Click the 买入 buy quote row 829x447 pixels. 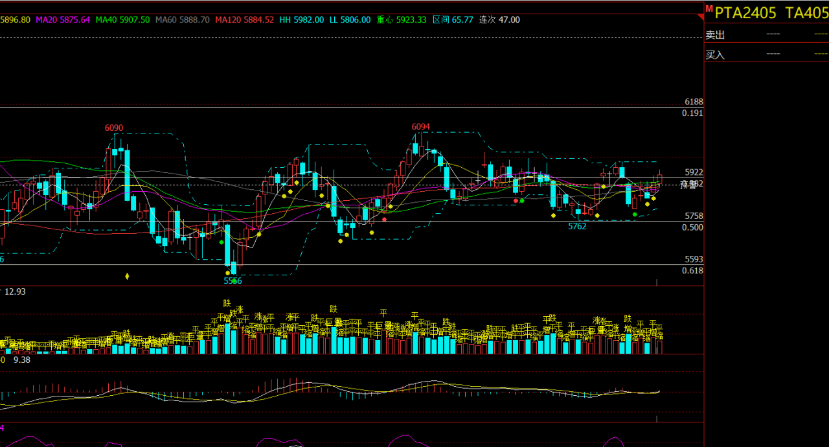pyautogui.click(x=767, y=54)
